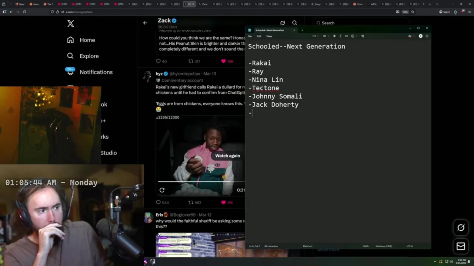Open the table dropdown in Notepad
474x266 pixels.
[354, 36]
